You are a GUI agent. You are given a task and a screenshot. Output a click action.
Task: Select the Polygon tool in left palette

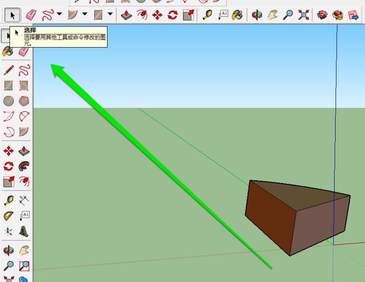point(24,101)
